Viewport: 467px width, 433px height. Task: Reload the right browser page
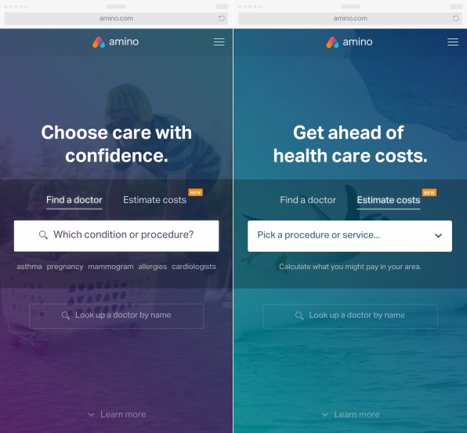[455, 19]
